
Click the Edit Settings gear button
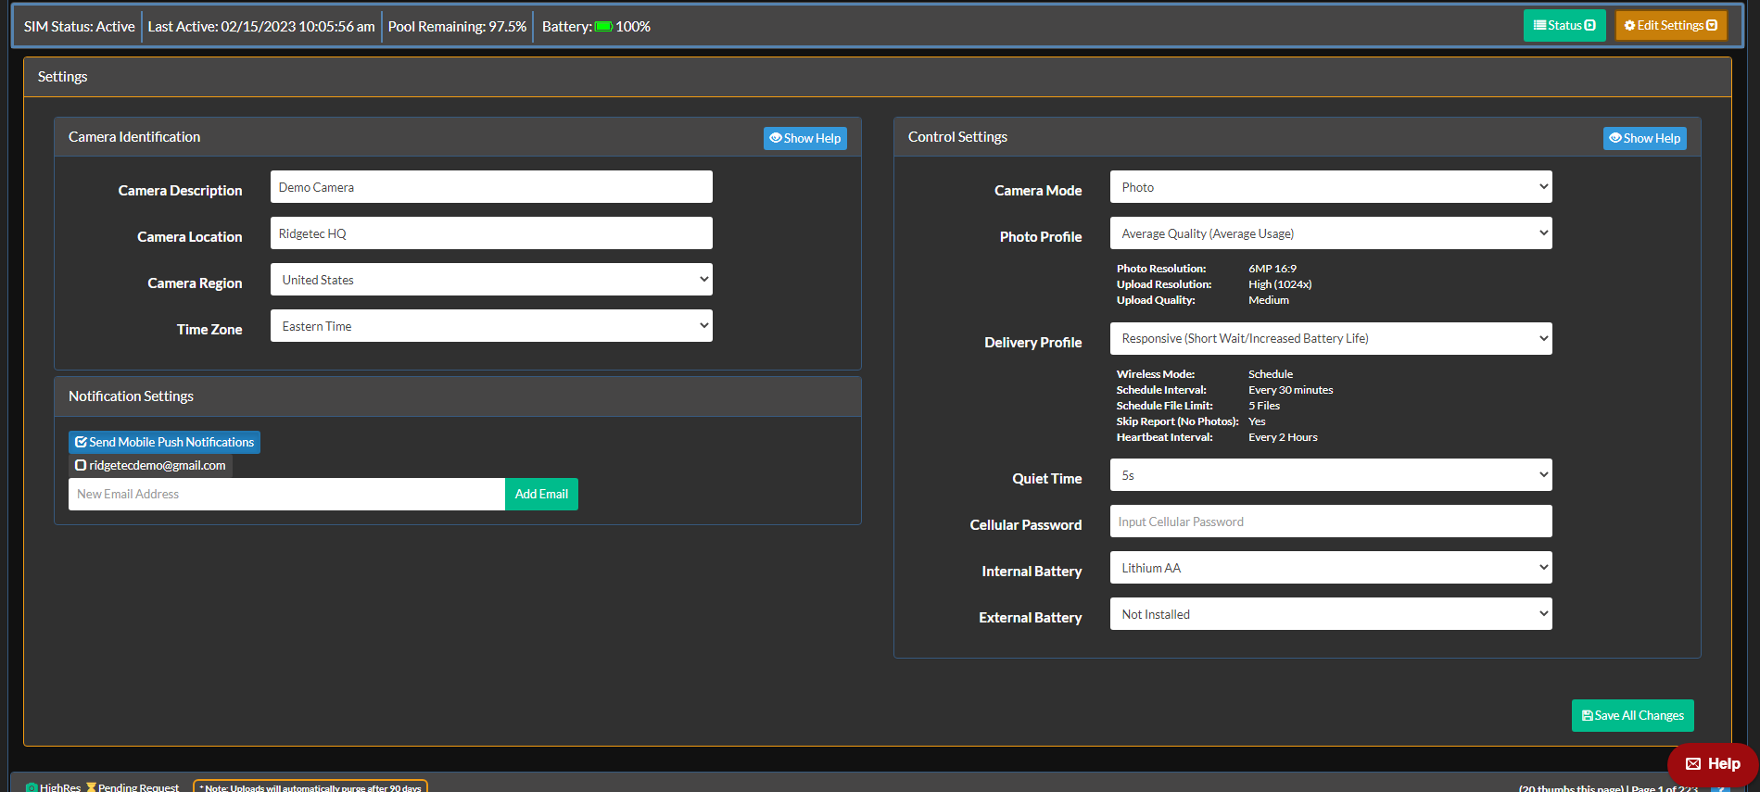[x=1670, y=26]
